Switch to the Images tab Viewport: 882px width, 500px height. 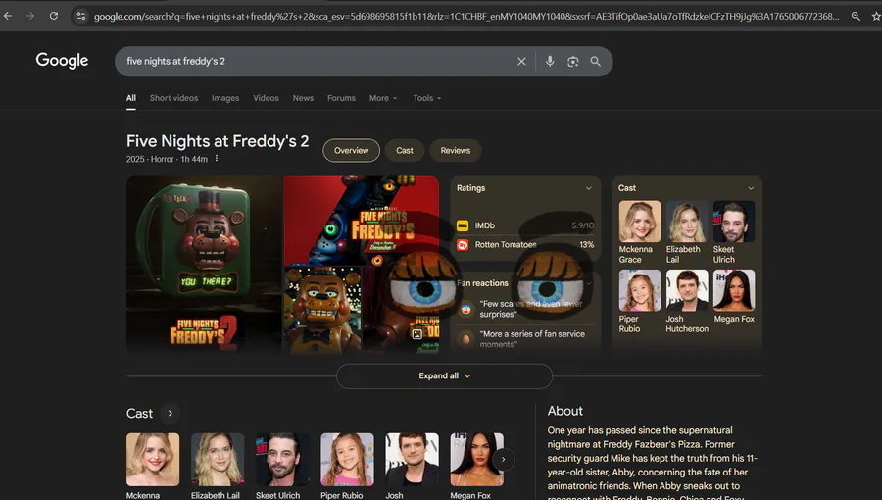[225, 98]
